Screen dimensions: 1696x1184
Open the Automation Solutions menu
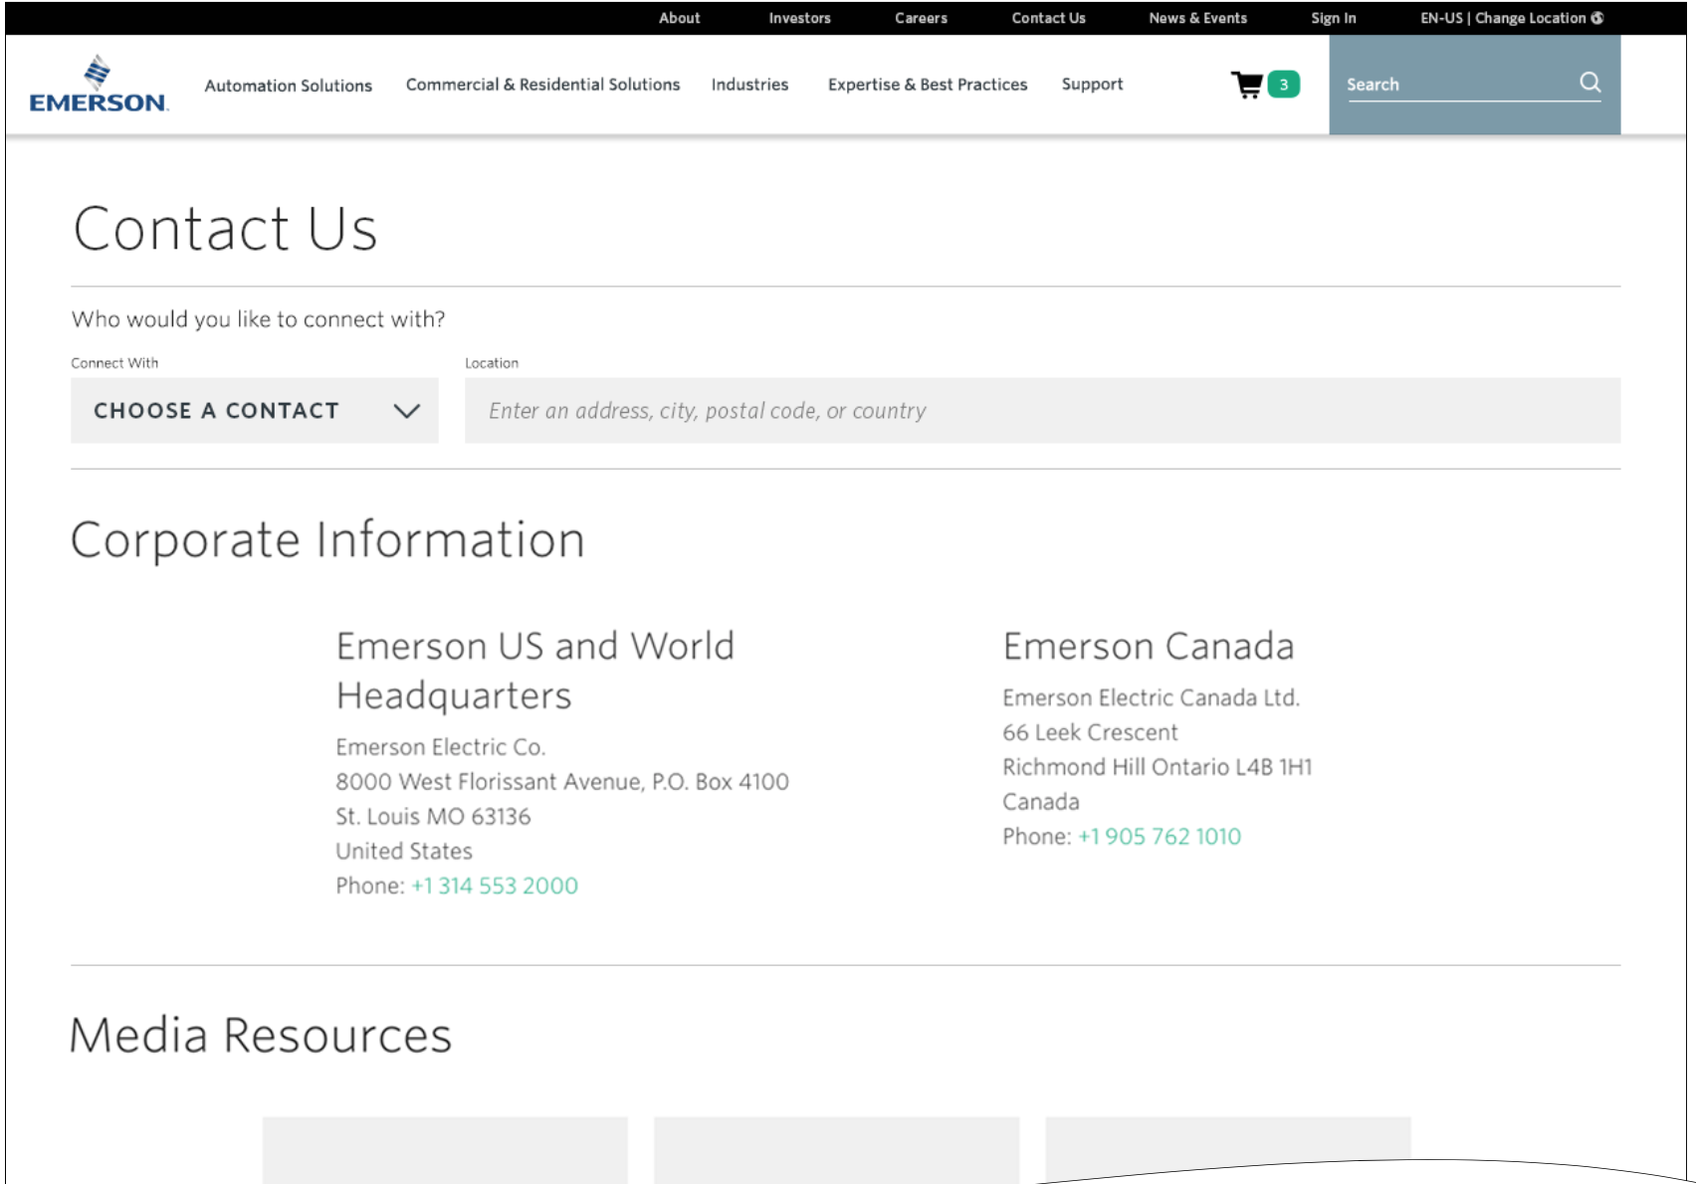288,86
